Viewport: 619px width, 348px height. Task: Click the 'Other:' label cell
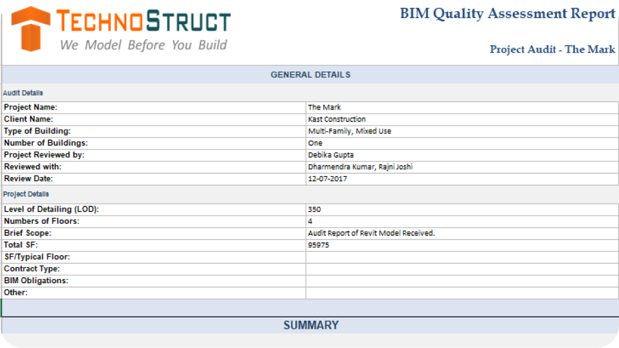(154, 293)
